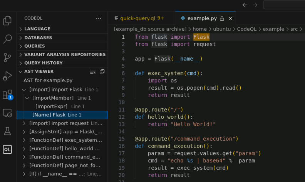Click the 'AST for example.py' label

point(48,80)
